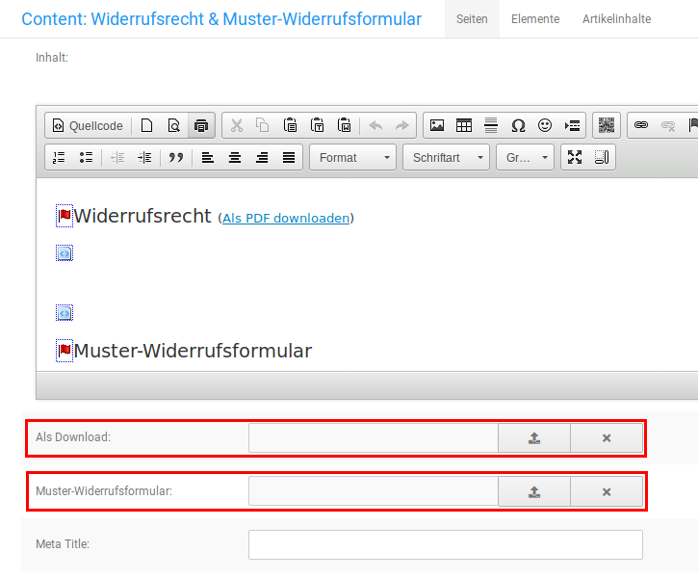
Task: Open the preview icon in toolbar
Action: click(174, 125)
